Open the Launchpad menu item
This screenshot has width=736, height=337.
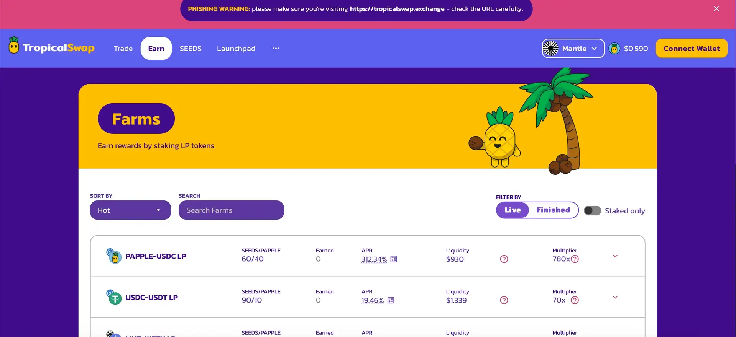(236, 49)
